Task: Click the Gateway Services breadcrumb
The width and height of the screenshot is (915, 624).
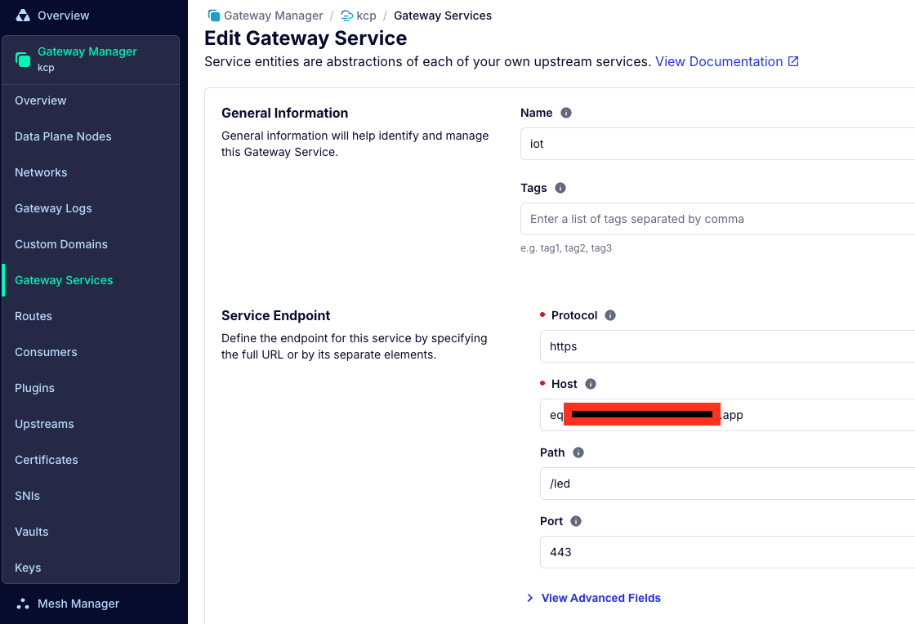Action: click(x=443, y=16)
